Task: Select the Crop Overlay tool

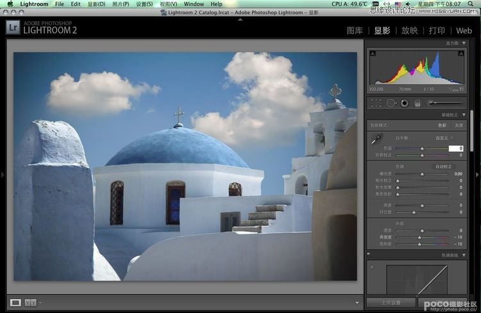Action: (376, 102)
